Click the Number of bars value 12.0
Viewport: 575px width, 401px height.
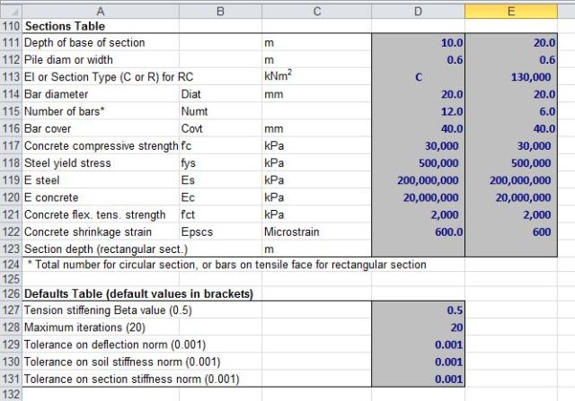click(x=417, y=111)
